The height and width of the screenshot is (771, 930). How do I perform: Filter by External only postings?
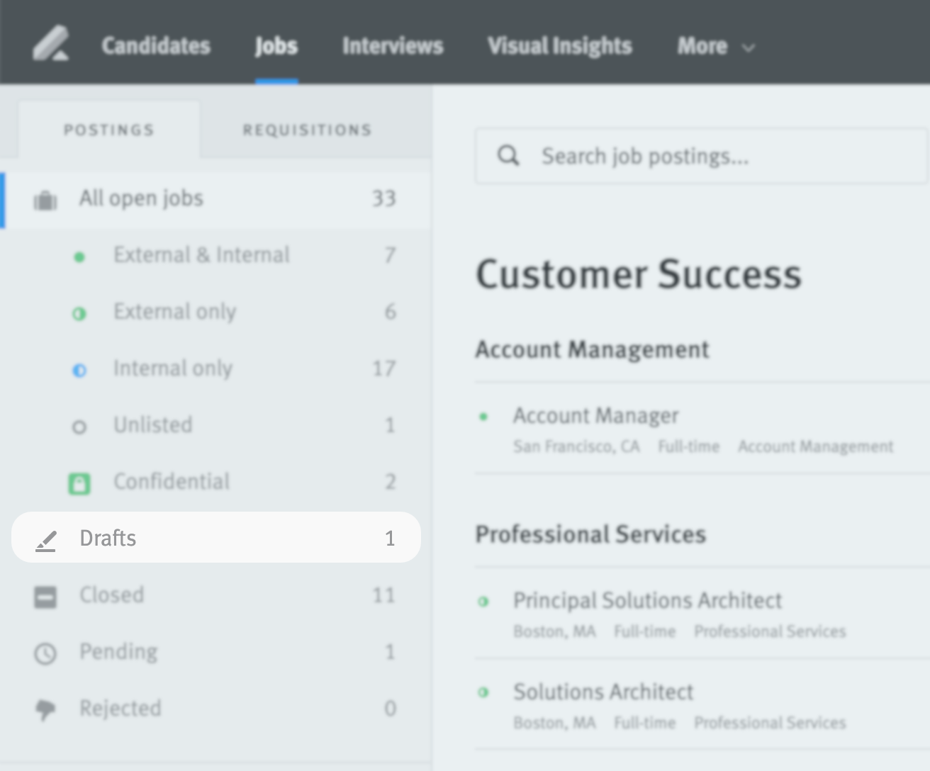pos(215,312)
